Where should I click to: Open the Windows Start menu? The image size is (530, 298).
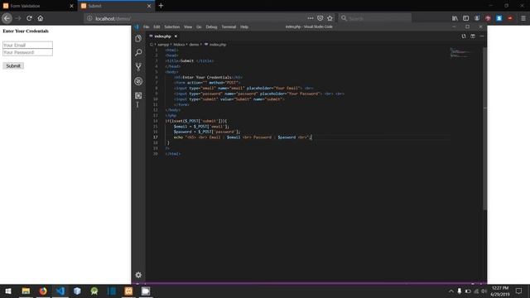pyautogui.click(x=8, y=291)
